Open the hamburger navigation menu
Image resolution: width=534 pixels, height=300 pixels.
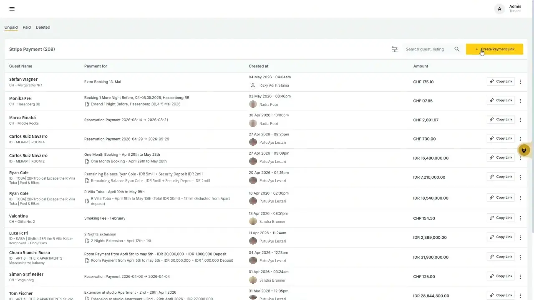click(x=12, y=9)
